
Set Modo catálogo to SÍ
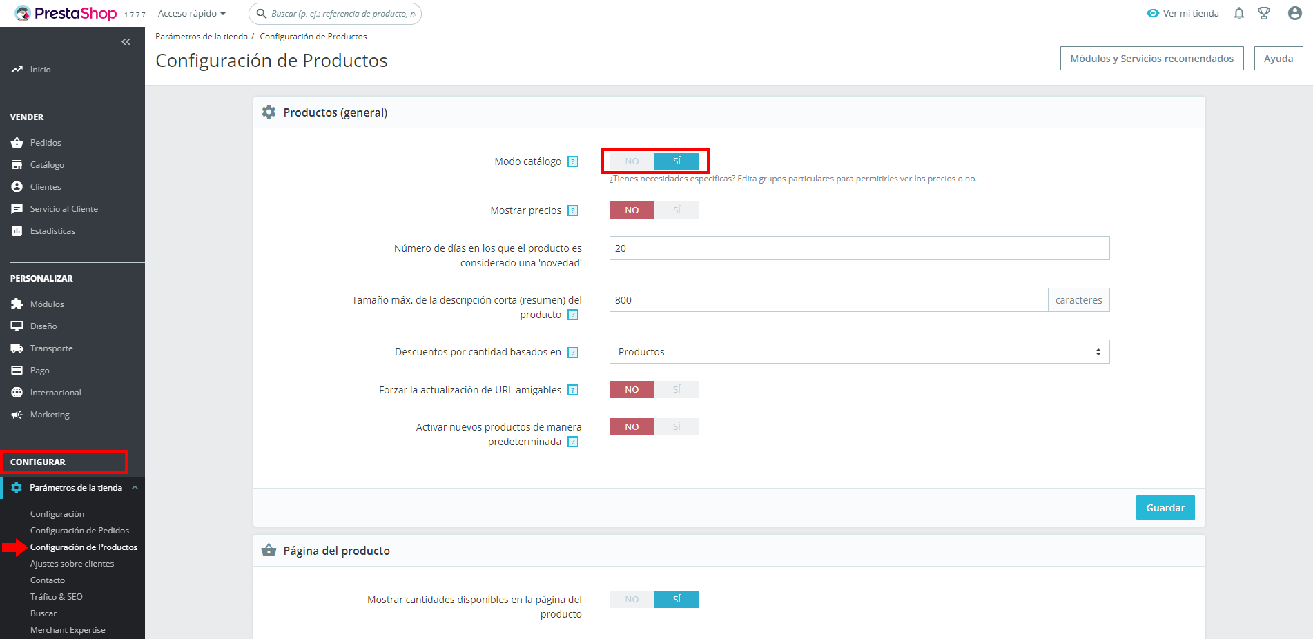(x=677, y=161)
